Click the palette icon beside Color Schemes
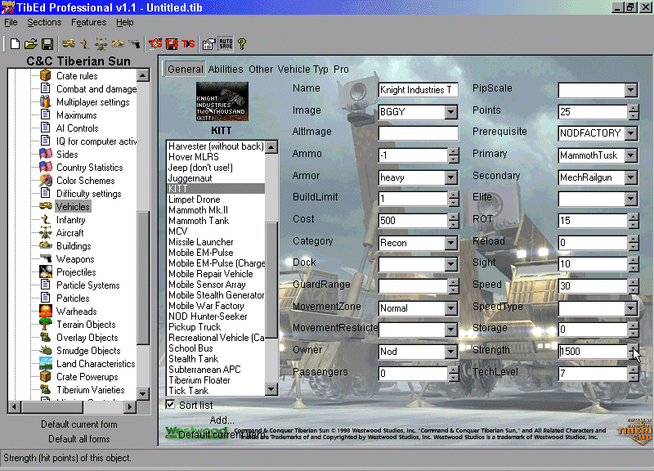Viewport: 654px width, 471px height. click(46, 180)
